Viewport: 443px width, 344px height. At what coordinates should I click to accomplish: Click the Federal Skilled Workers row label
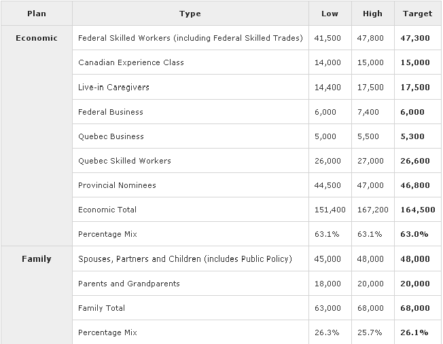[190, 38]
